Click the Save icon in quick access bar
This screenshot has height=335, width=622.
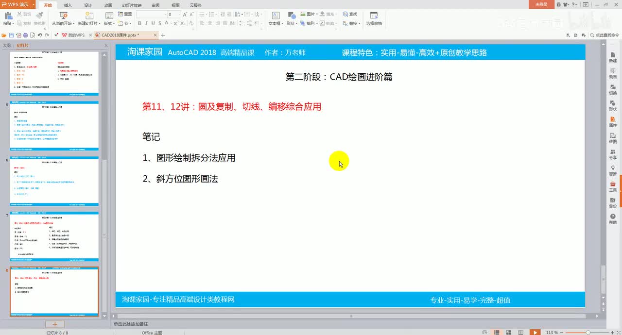[11, 35]
